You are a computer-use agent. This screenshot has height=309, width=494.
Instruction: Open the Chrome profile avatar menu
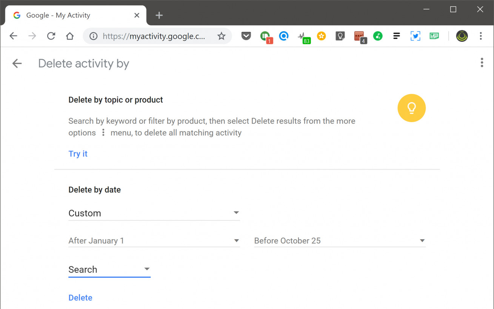pyautogui.click(x=462, y=36)
